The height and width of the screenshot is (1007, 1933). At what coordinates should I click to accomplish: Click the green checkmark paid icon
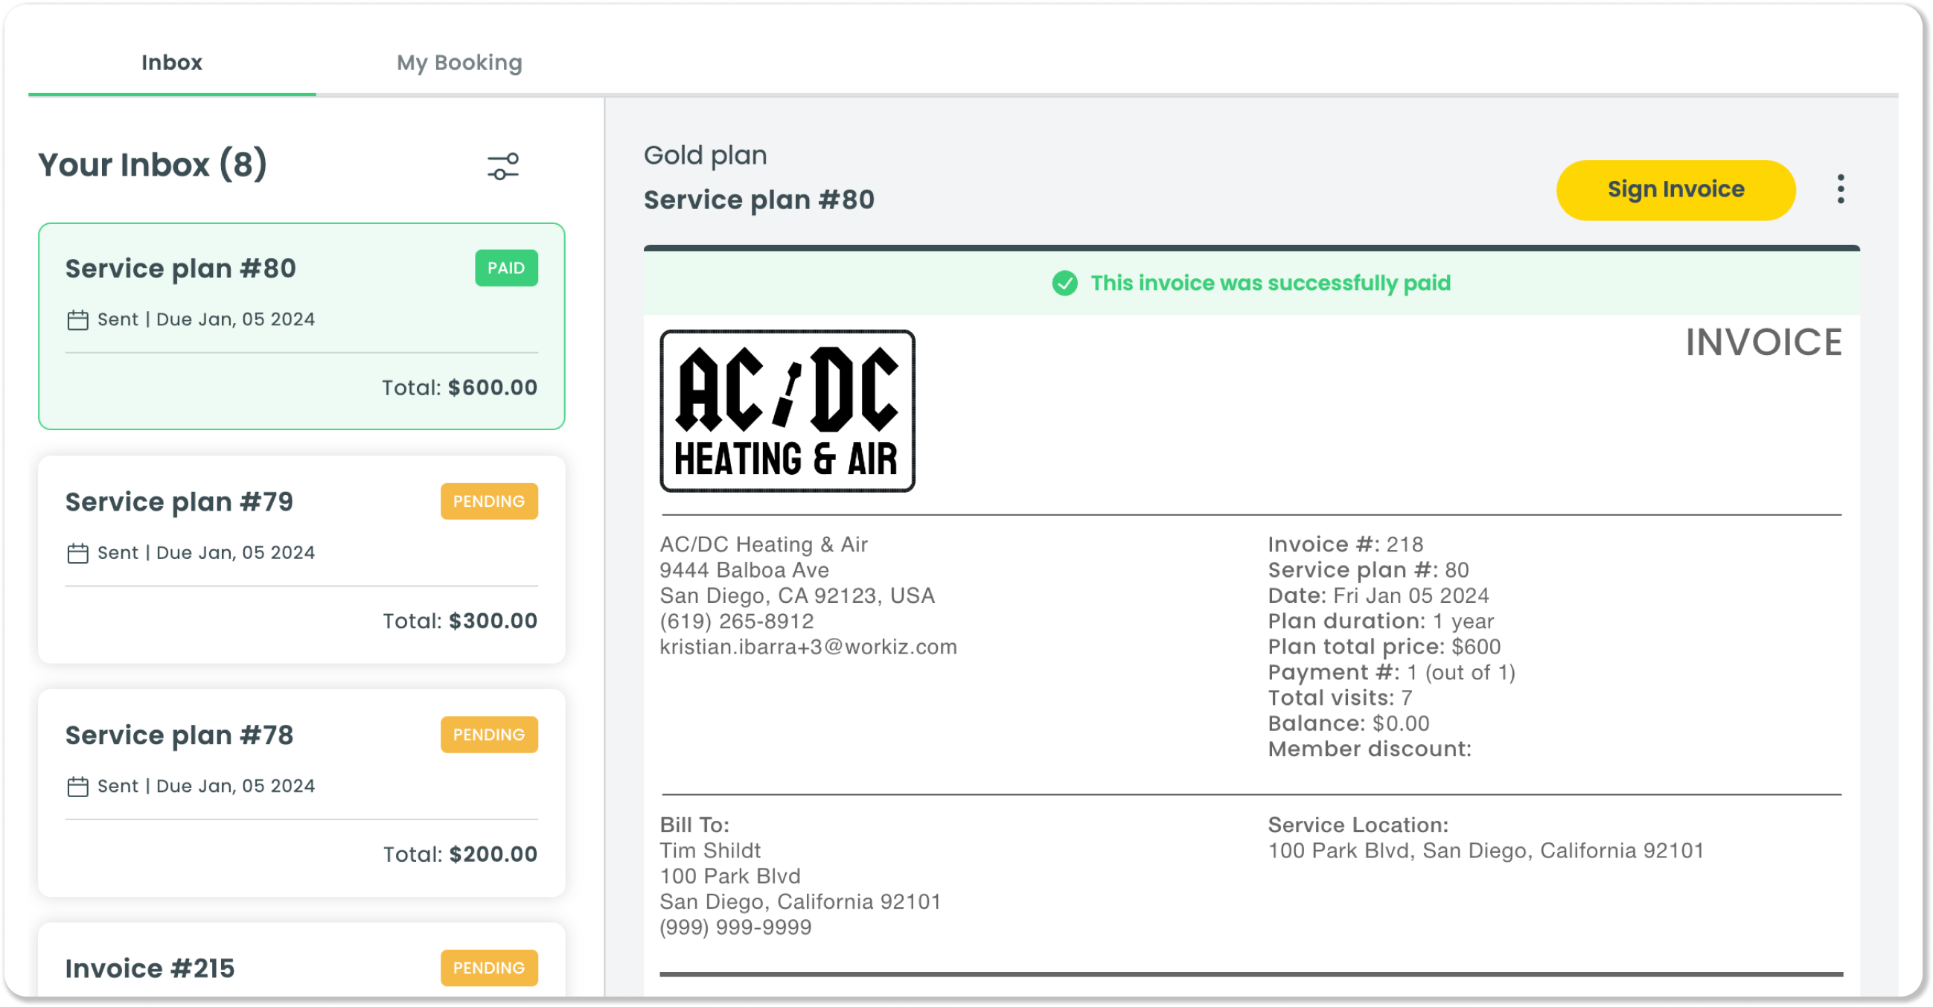click(x=1064, y=284)
